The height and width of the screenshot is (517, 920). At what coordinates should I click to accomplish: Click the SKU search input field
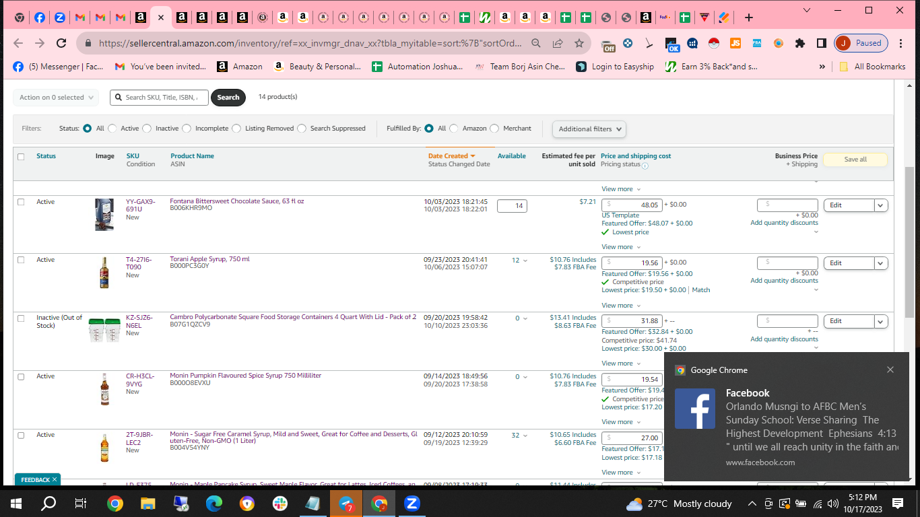click(x=160, y=98)
